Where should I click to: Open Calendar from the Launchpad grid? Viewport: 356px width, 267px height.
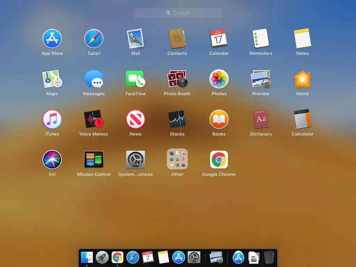click(x=219, y=38)
